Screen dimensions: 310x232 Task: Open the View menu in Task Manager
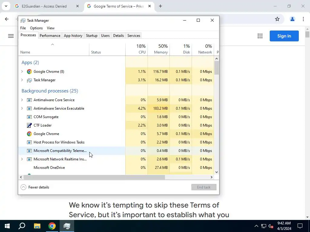(51, 28)
